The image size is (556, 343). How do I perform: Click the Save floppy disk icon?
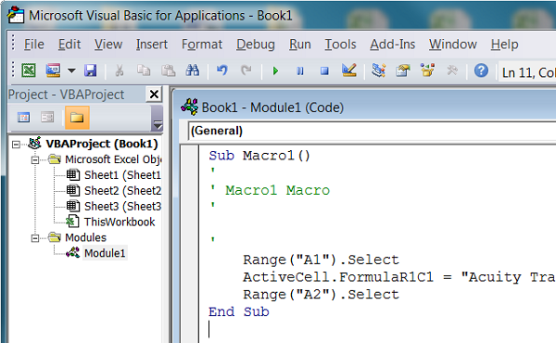tap(91, 70)
